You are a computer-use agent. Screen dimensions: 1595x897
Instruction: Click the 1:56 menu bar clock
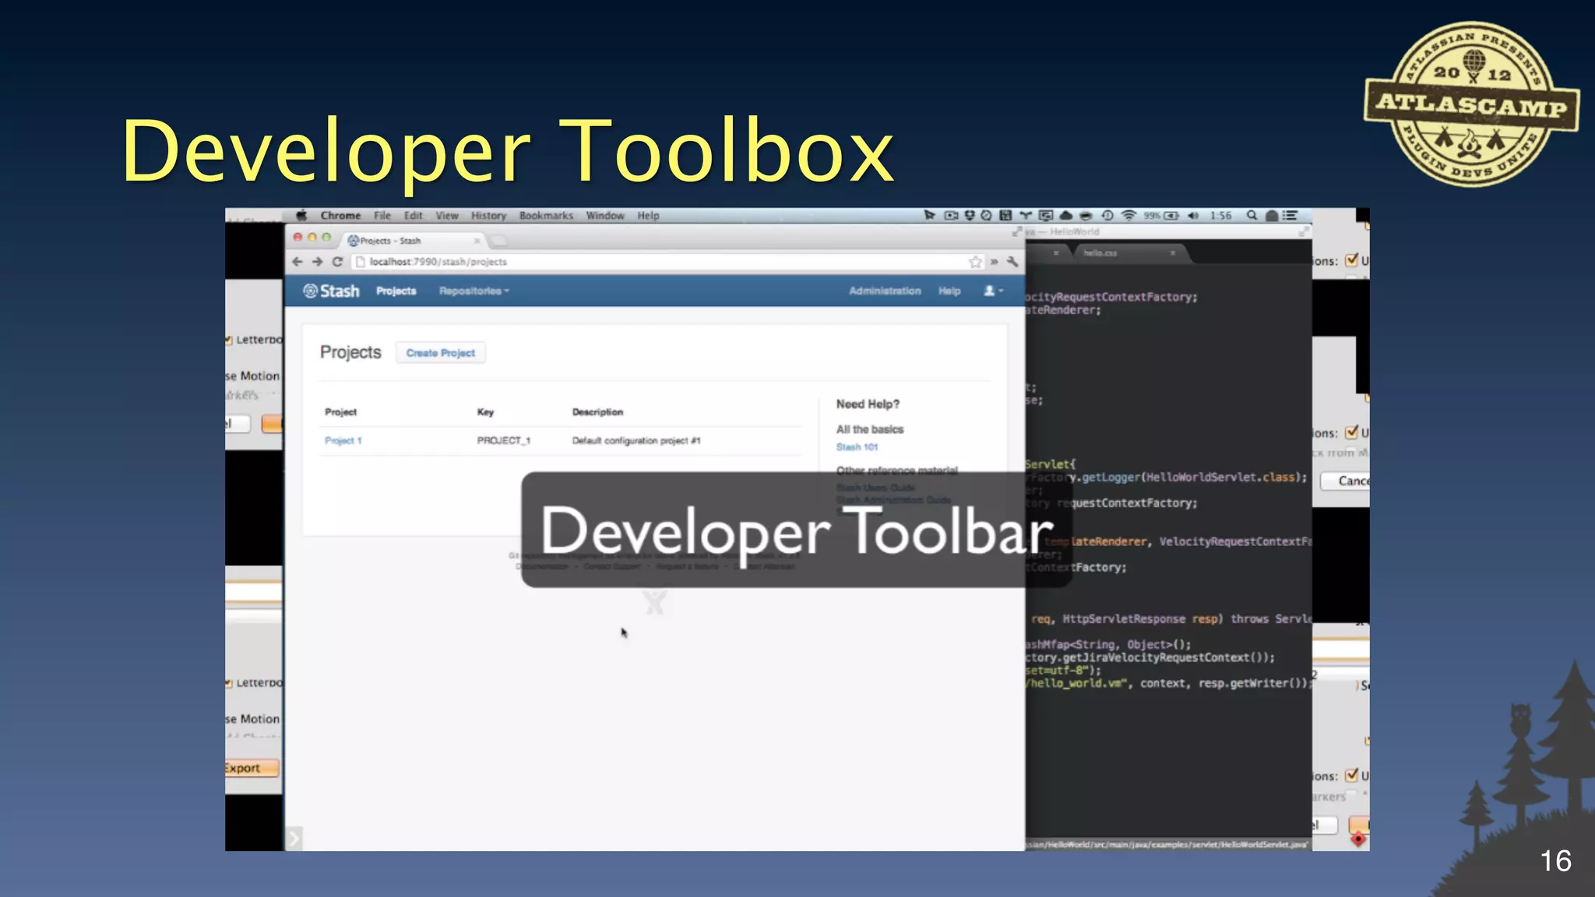pyautogui.click(x=1220, y=216)
